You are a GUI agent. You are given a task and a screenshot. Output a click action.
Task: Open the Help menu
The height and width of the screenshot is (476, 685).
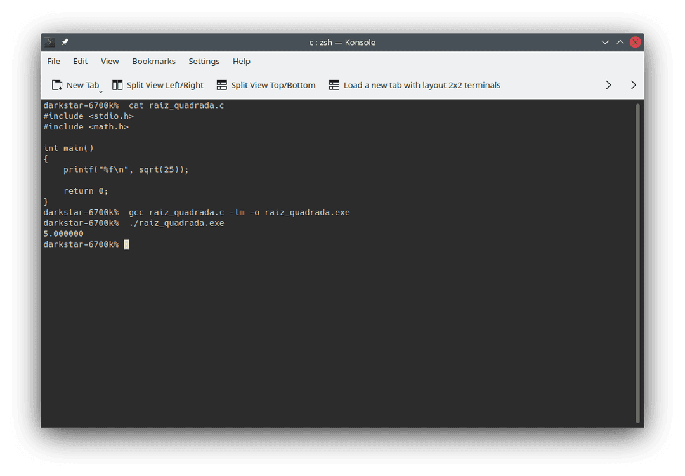(x=241, y=61)
